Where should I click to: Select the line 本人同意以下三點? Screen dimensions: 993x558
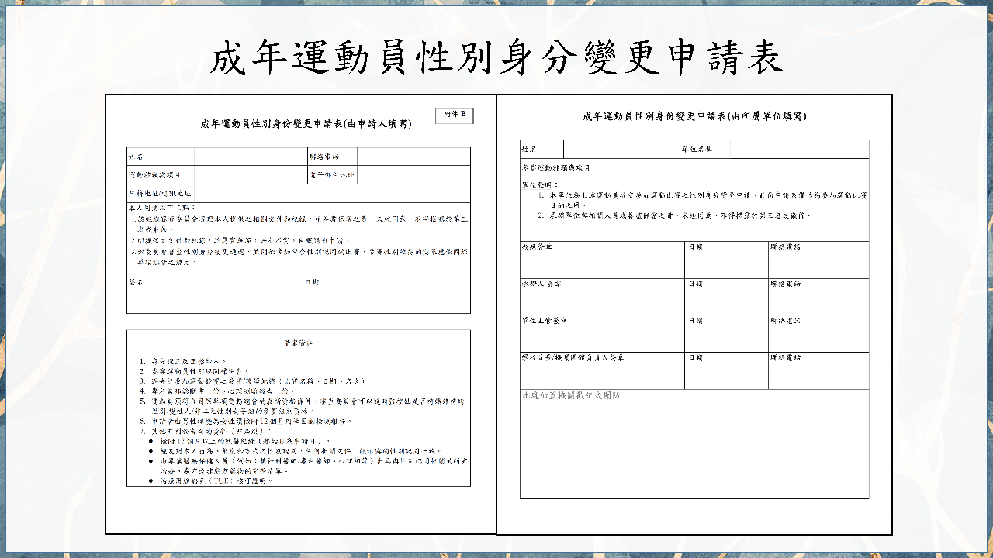pos(160,208)
